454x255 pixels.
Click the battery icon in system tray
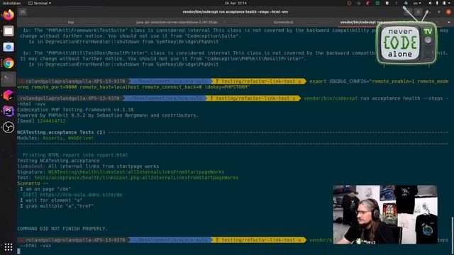pyautogui.click(x=444, y=3)
